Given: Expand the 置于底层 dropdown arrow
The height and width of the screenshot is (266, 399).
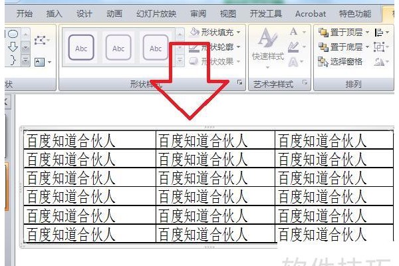Looking at the screenshot, I should click(x=367, y=47).
